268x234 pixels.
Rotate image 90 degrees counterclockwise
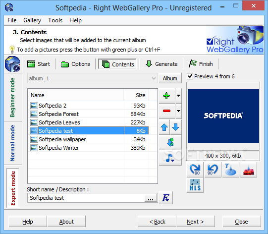click(x=213, y=170)
